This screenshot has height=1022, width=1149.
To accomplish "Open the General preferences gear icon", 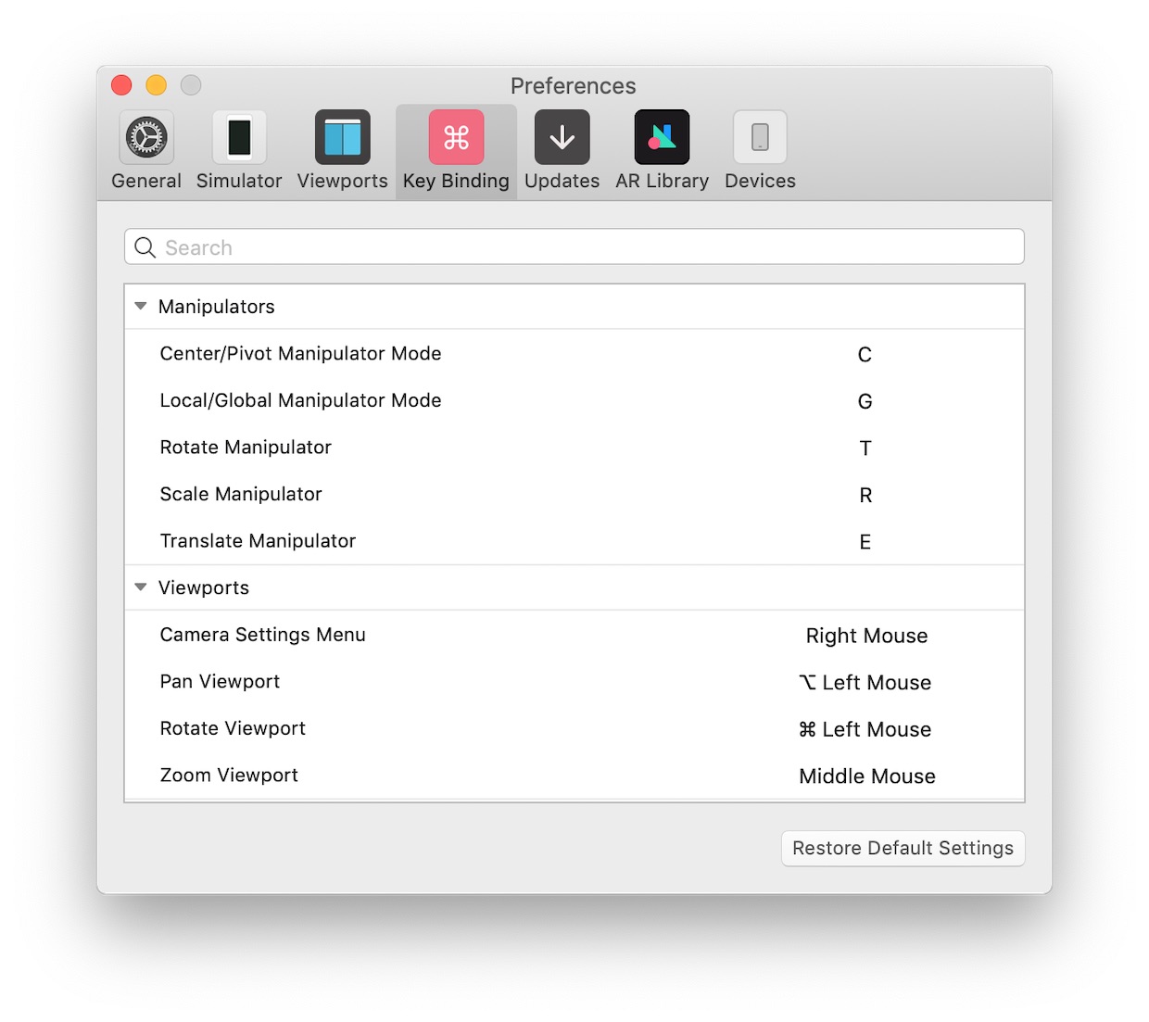I will pos(146,138).
